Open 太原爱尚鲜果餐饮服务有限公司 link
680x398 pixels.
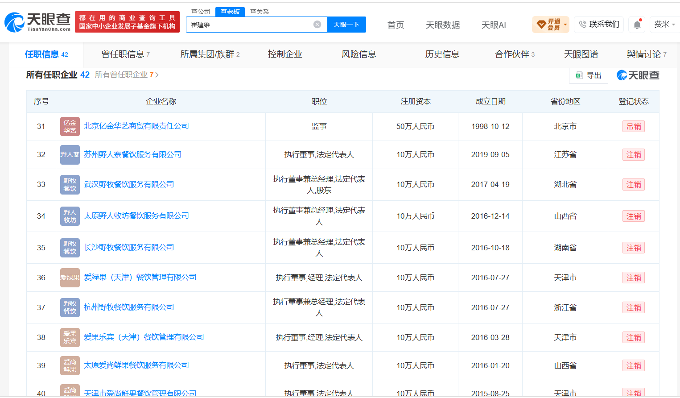[136, 365]
